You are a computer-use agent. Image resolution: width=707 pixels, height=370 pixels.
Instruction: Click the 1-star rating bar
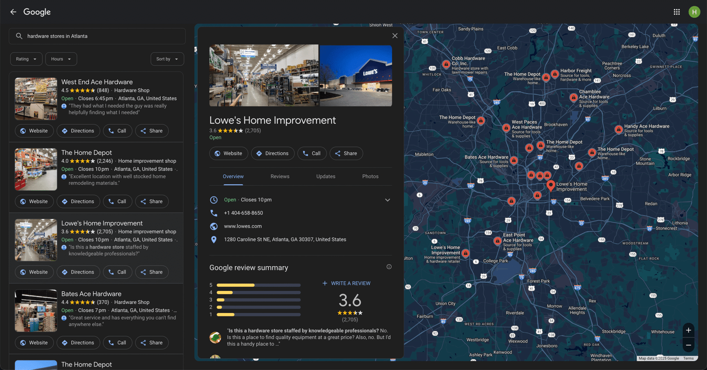(258, 314)
